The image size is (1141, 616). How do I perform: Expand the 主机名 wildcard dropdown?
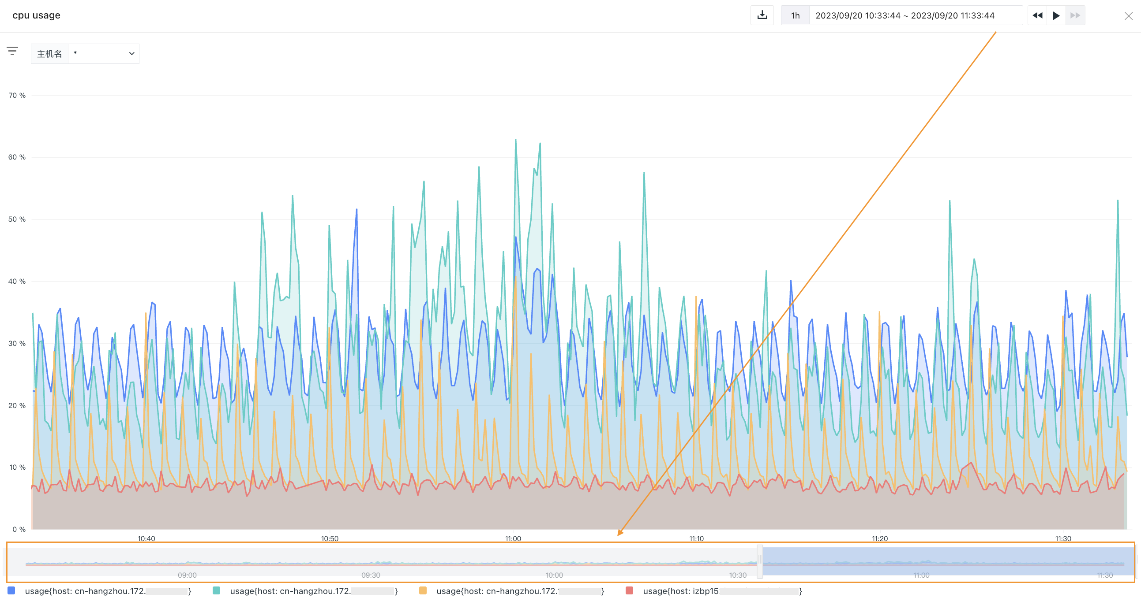pos(104,53)
